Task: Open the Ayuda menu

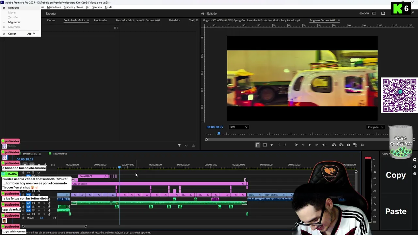Action: click(108, 7)
